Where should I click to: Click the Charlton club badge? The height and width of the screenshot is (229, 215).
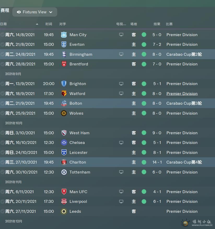tap(64, 162)
